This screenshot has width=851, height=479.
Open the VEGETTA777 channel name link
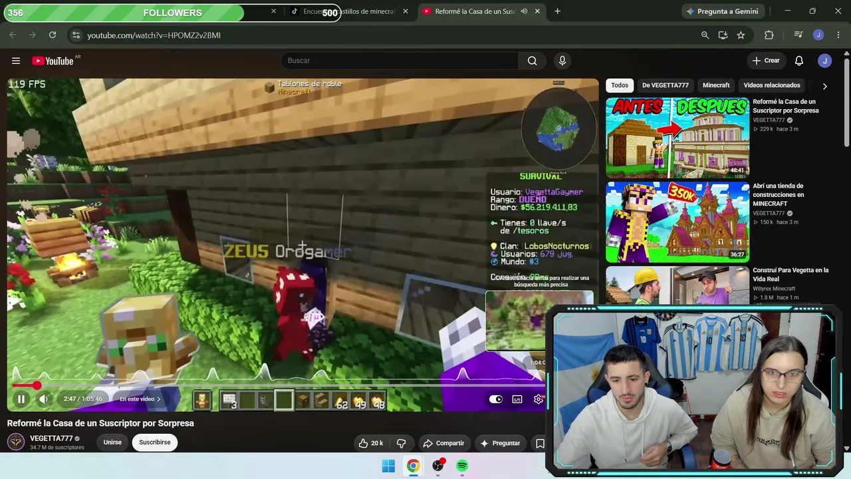pos(51,438)
